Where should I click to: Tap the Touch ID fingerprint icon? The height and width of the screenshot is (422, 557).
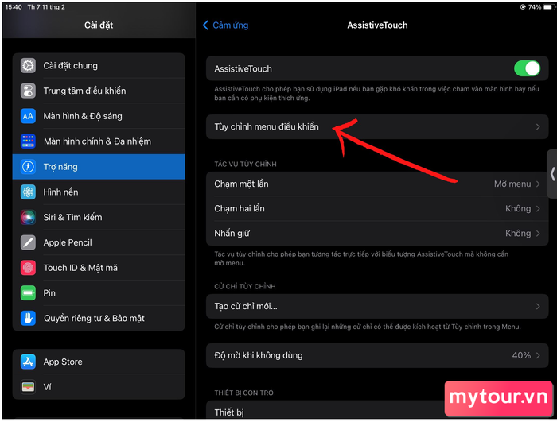coord(28,268)
